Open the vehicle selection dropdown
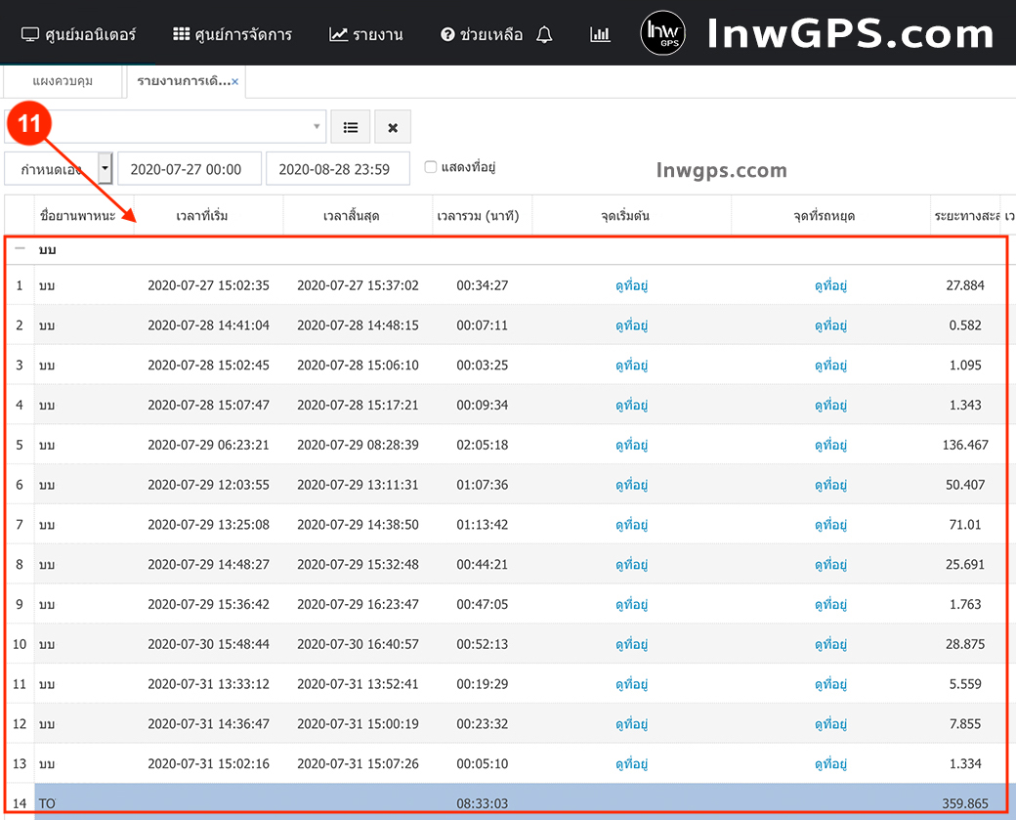1016x820 pixels. (317, 127)
